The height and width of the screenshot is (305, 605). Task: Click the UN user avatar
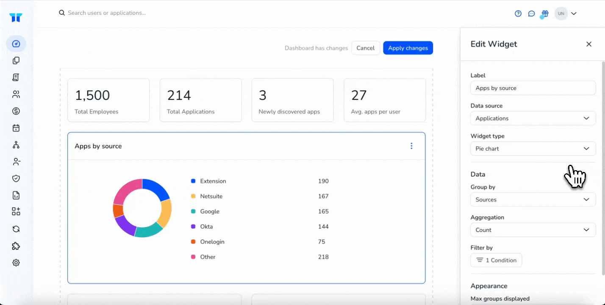[561, 14]
